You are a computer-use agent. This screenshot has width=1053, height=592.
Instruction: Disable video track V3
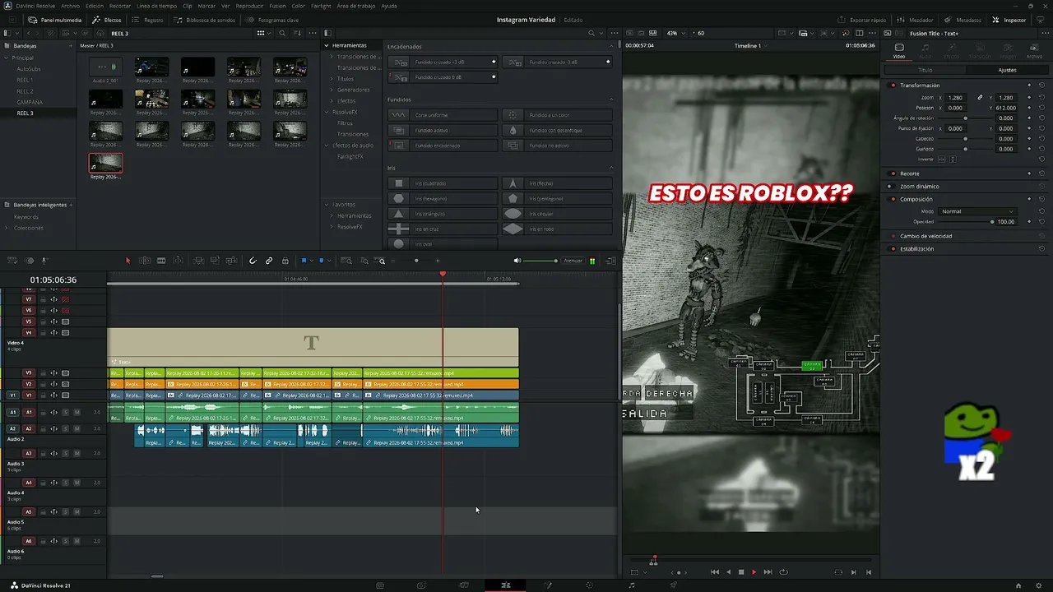[65, 373]
